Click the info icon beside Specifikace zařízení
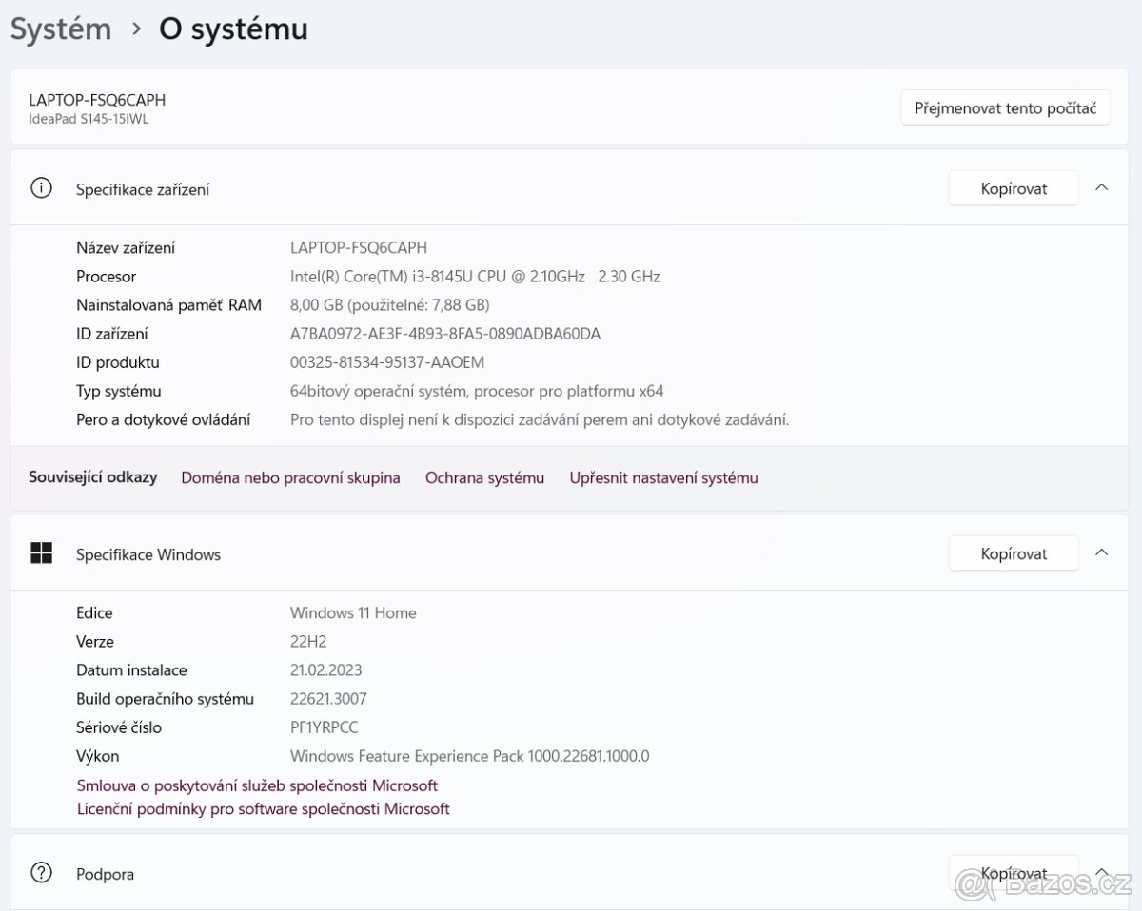Image resolution: width=1142 pixels, height=911 pixels. [x=41, y=187]
